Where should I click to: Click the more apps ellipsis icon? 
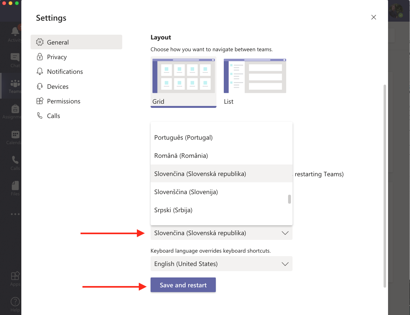pos(15,214)
